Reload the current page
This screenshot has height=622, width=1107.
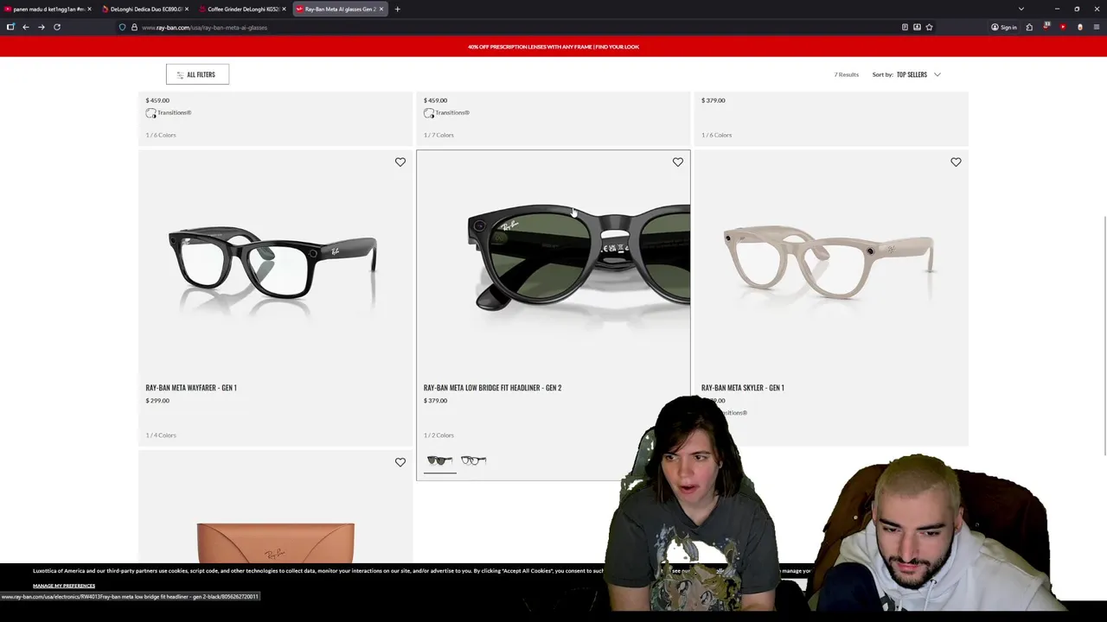(x=57, y=27)
